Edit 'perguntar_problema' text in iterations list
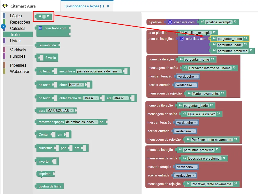 click(x=232, y=51)
